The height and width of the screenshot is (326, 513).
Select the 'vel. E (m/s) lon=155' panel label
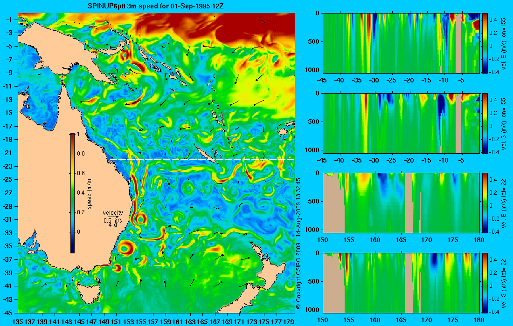point(504,43)
